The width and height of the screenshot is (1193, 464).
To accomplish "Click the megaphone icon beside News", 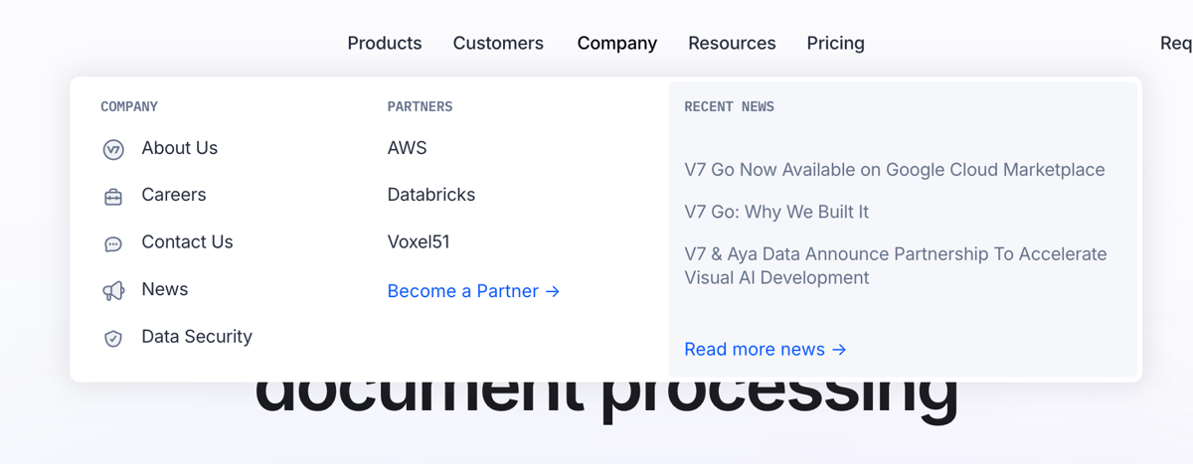I will (x=113, y=290).
